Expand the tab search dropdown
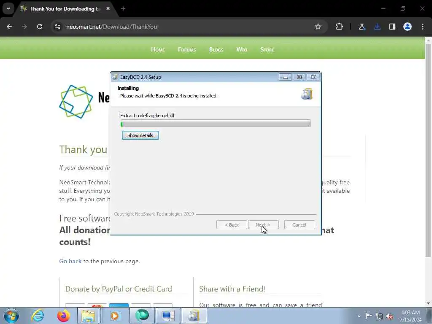This screenshot has height=324, width=432. [x=8, y=8]
